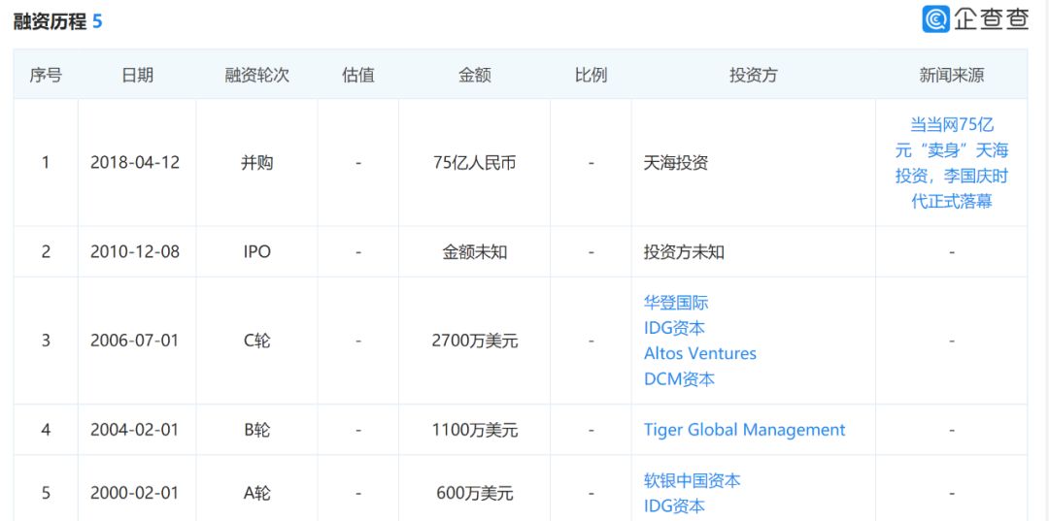Click the 企查查 logo icon
Viewport: 1049px width, 521px height.
[x=935, y=19]
